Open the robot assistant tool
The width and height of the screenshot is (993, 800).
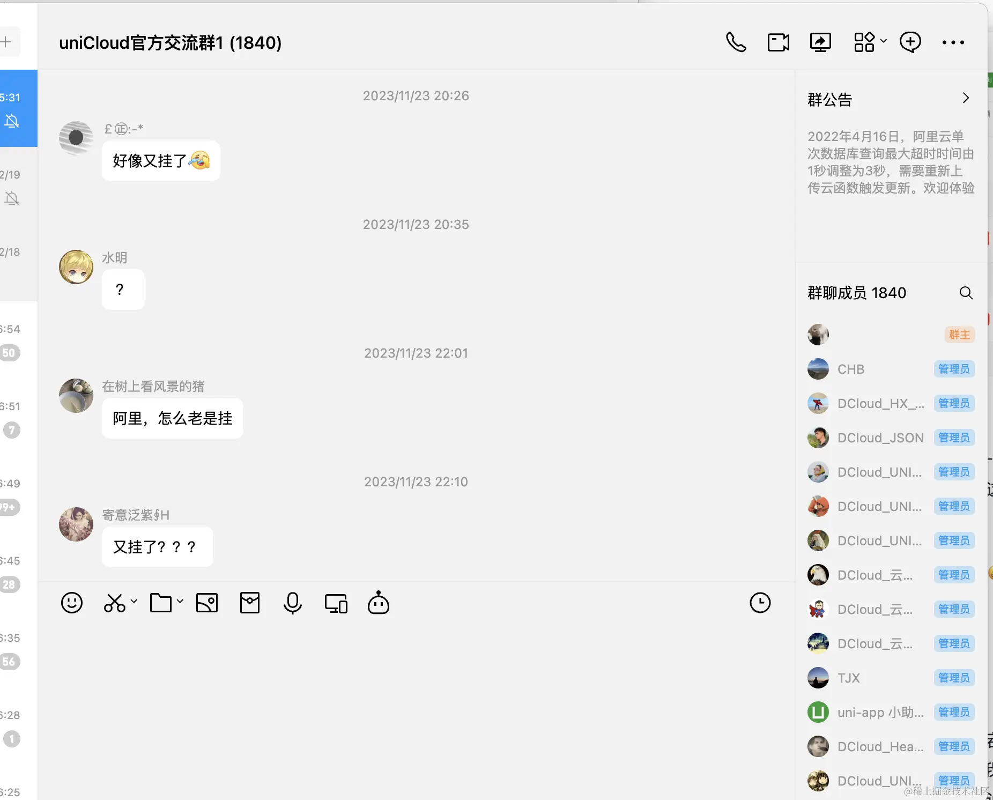[x=378, y=604]
